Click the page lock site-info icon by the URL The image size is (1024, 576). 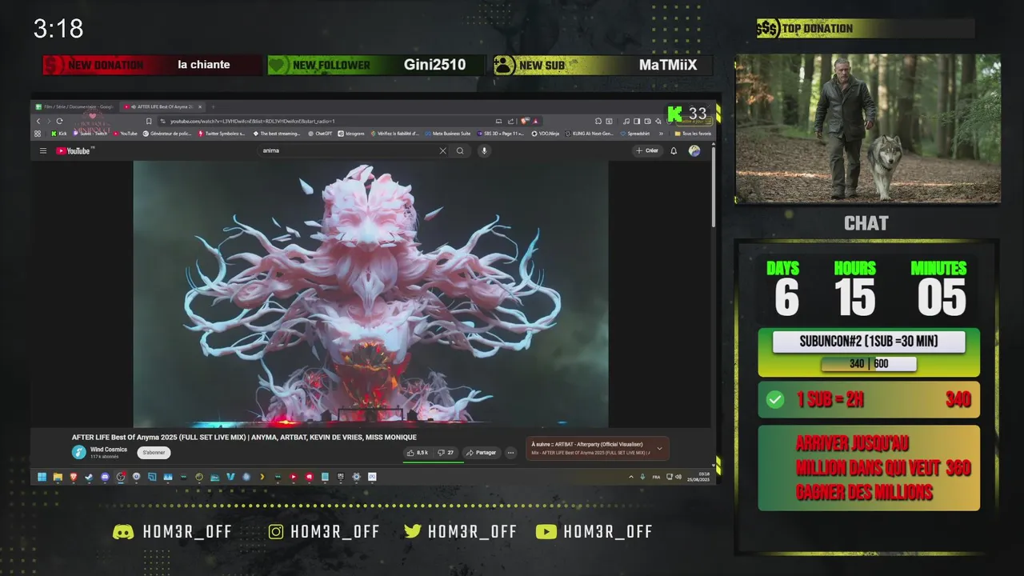(162, 121)
